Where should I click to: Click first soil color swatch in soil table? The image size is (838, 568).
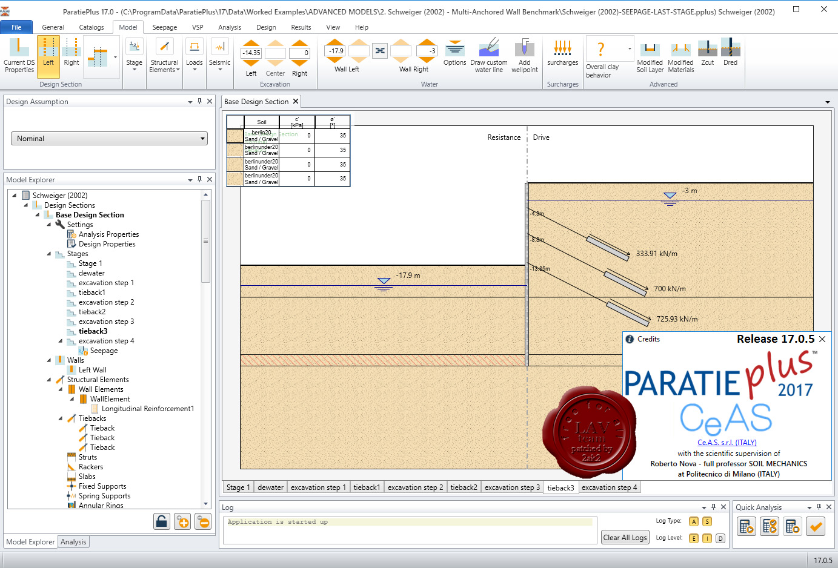[235, 136]
